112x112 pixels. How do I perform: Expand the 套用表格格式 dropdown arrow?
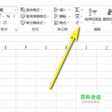click(x=48, y=17)
